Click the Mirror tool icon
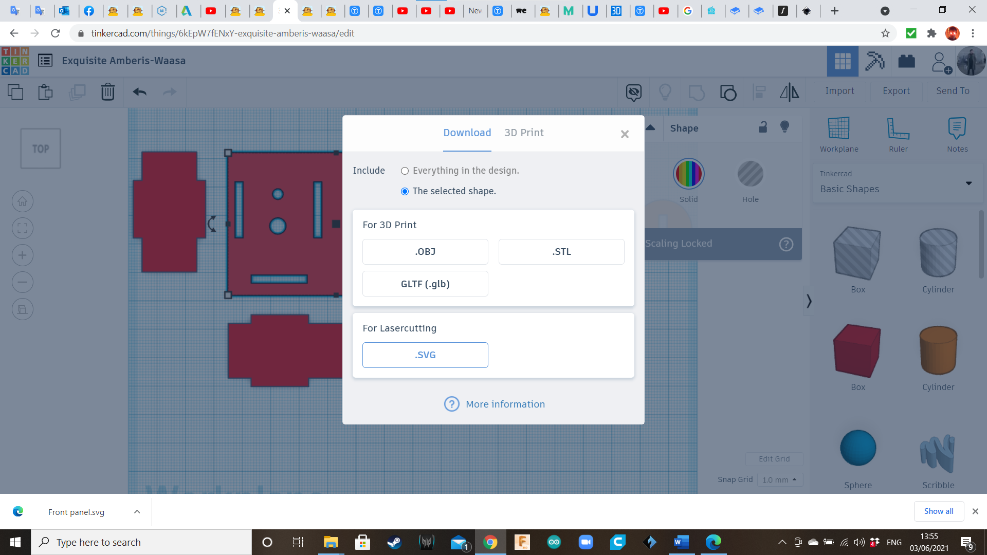987x555 pixels. [789, 92]
